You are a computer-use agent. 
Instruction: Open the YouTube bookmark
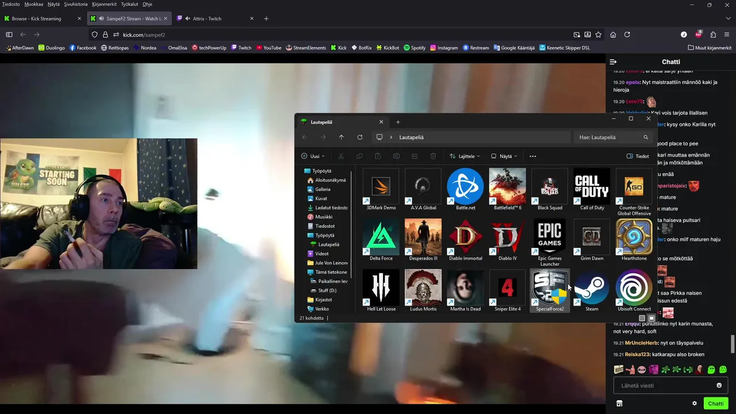[269, 48]
